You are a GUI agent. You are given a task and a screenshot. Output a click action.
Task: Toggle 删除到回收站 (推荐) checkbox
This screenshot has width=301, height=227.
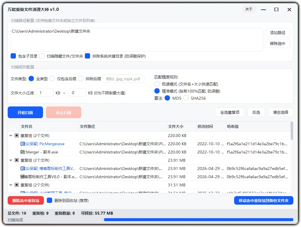pyautogui.click(x=49, y=200)
